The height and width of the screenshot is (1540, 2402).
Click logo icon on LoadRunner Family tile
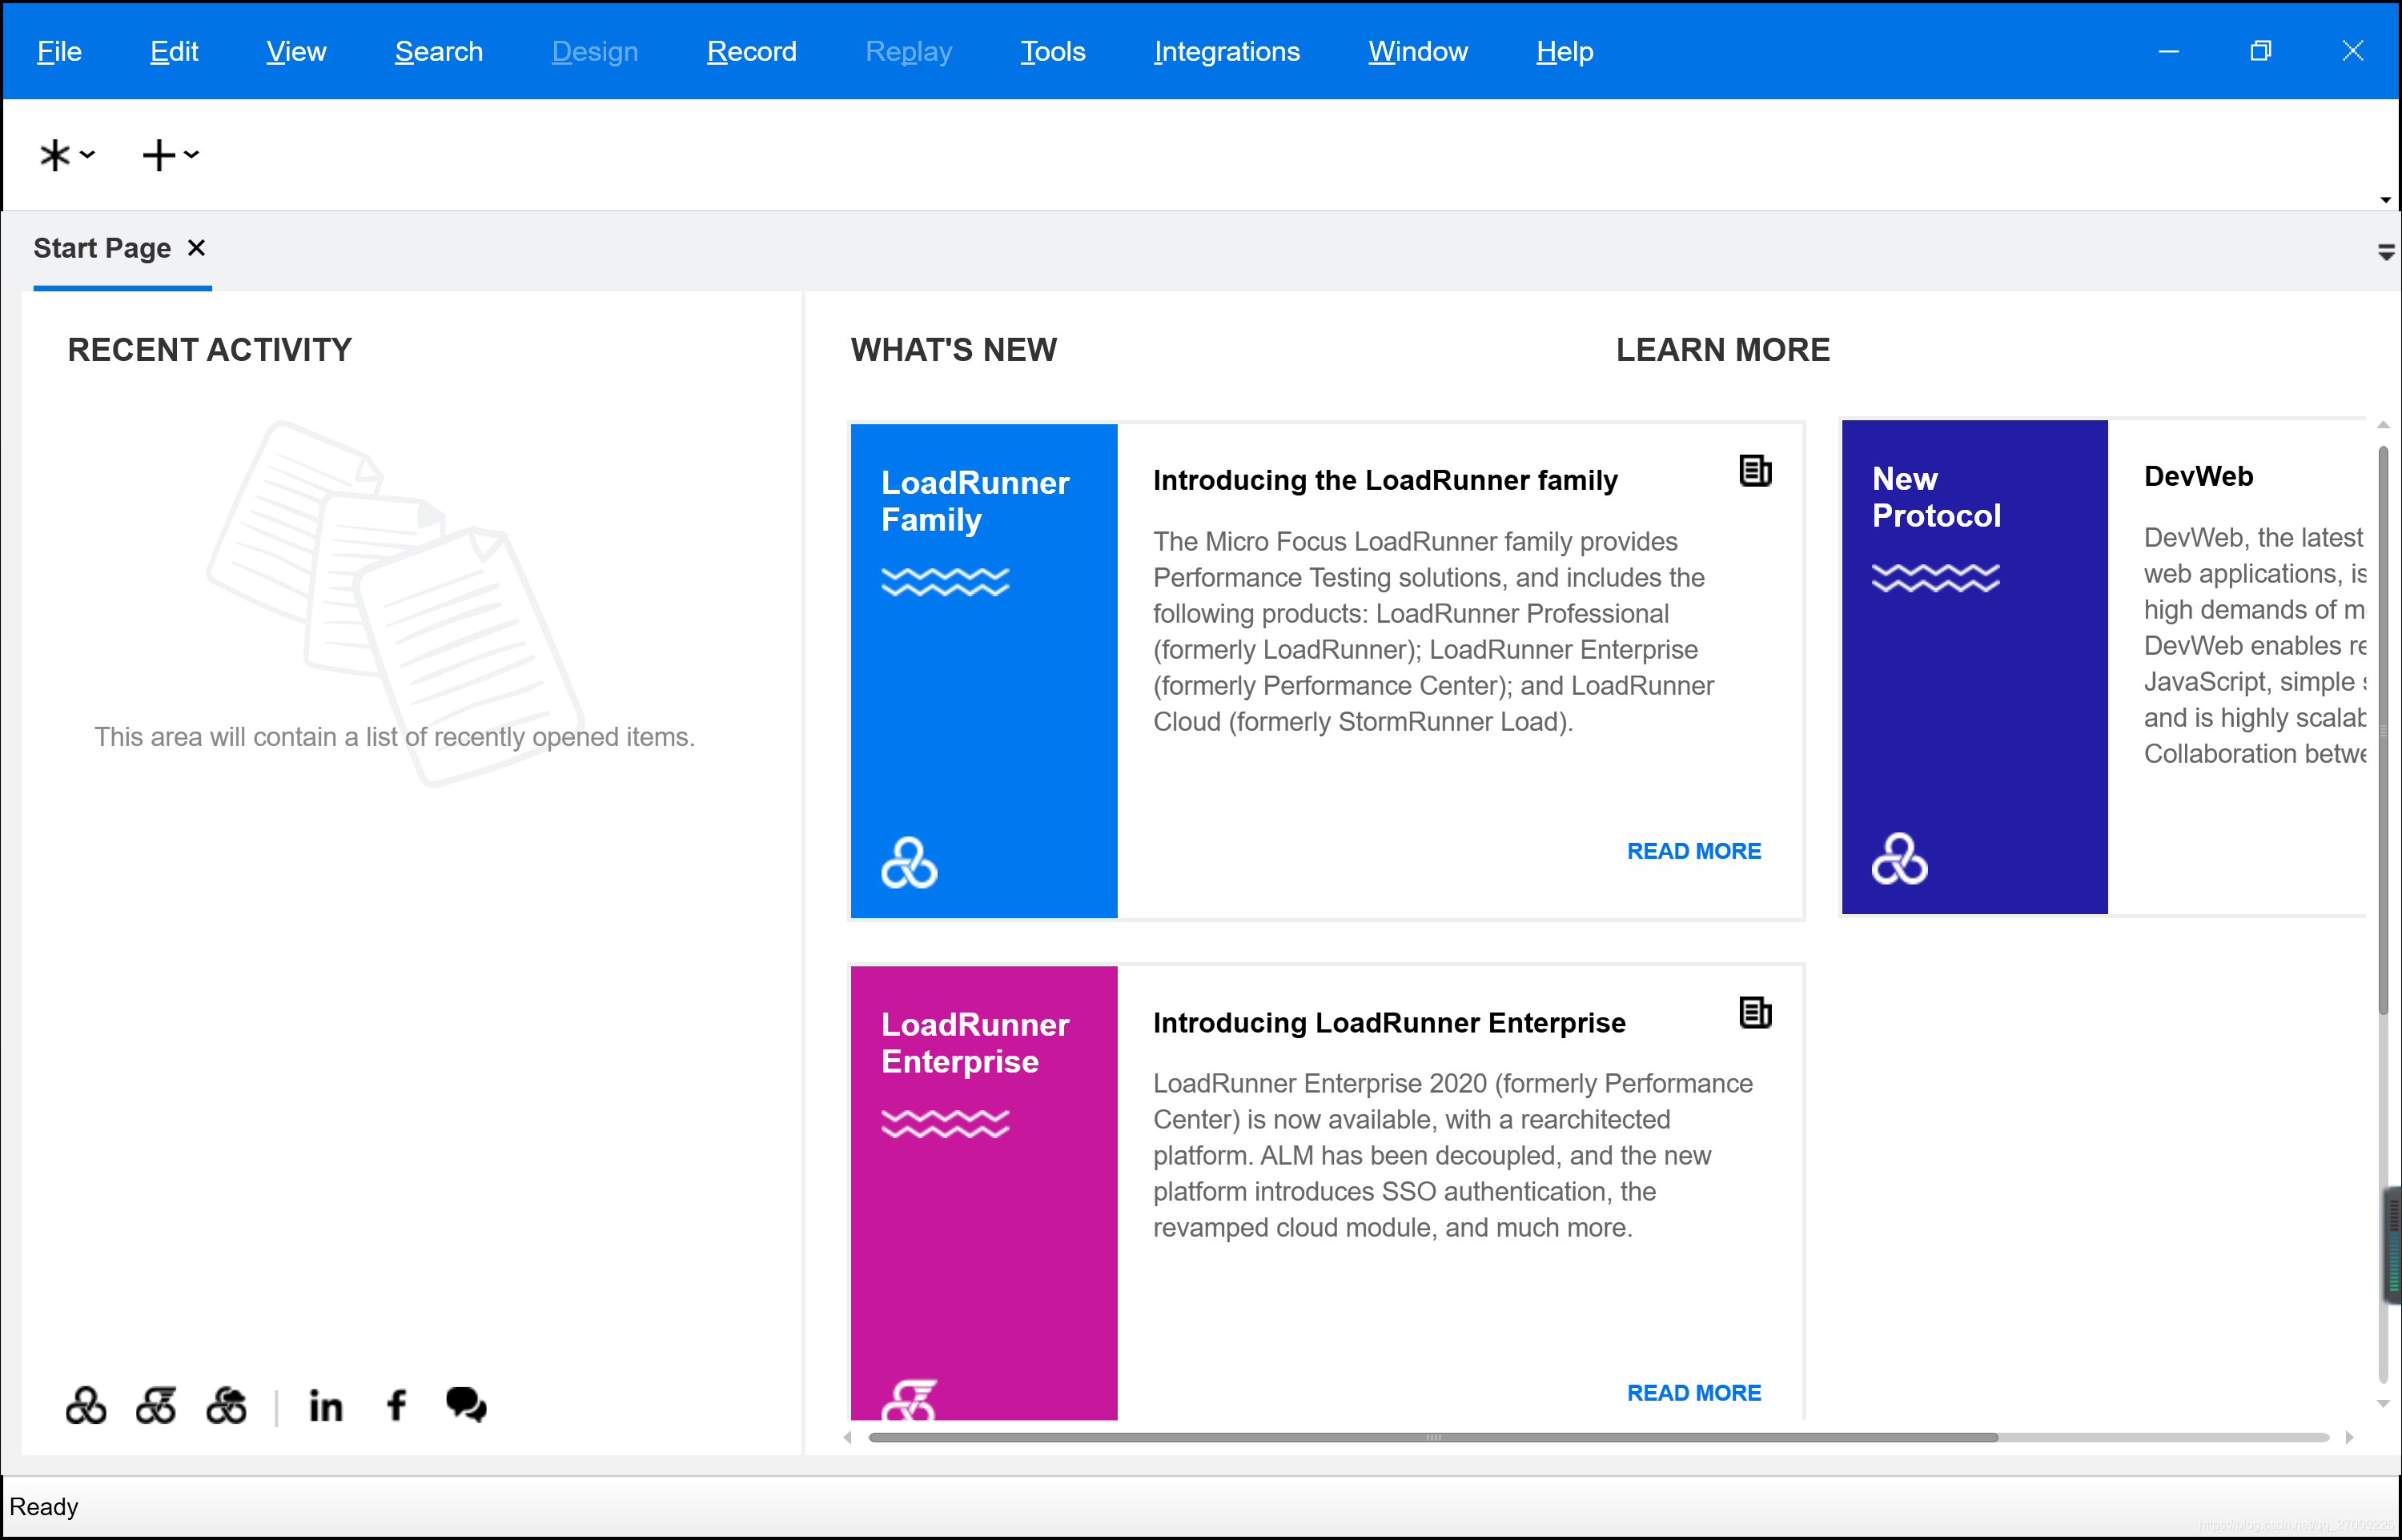tap(909, 863)
